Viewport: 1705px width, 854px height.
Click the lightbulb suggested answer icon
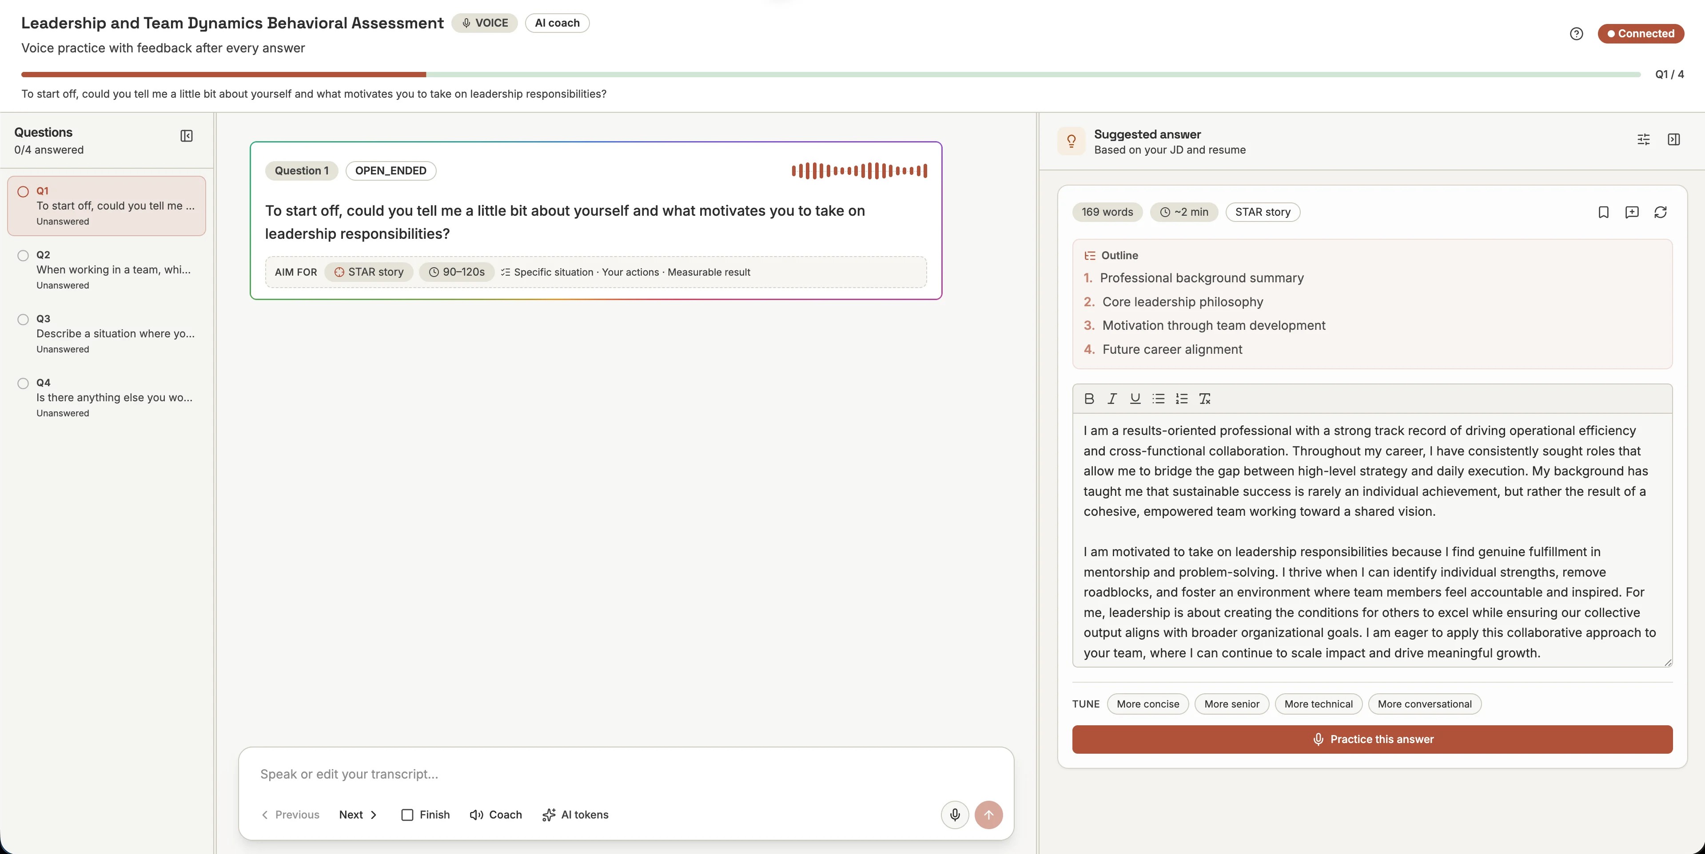[x=1072, y=141]
